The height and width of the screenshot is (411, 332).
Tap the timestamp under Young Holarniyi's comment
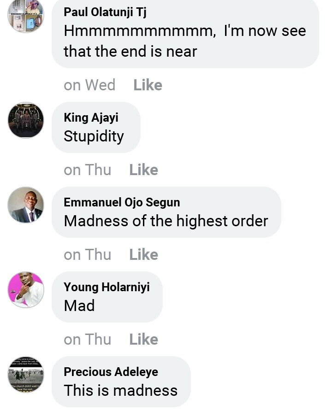click(x=87, y=340)
